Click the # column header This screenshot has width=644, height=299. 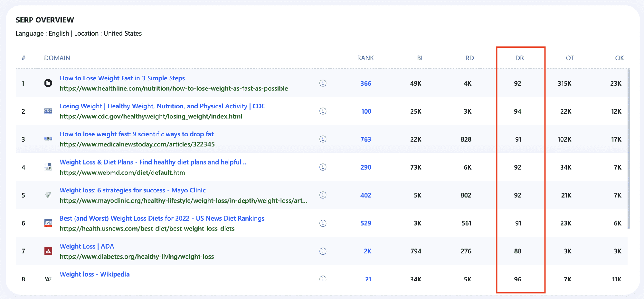24,58
